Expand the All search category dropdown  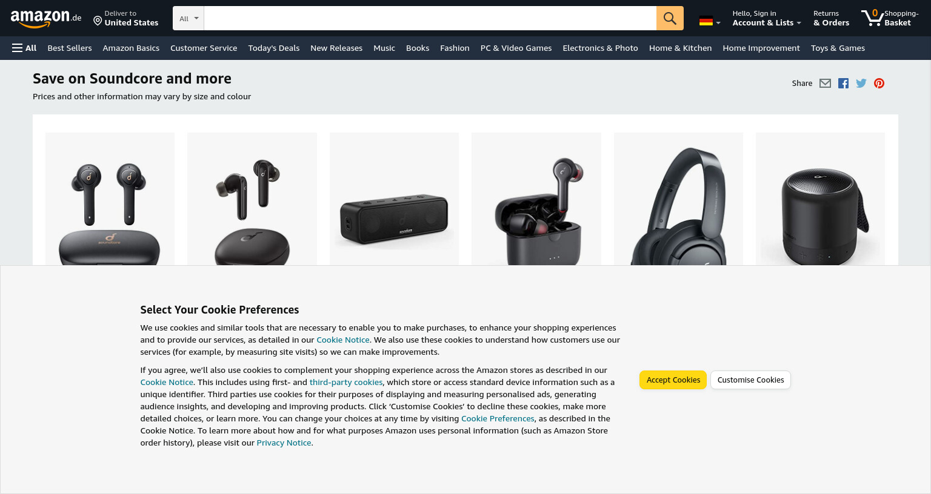pos(189,18)
